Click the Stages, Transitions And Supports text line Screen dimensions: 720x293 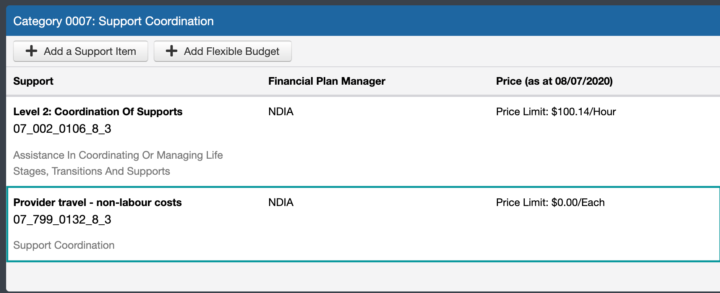coord(92,171)
